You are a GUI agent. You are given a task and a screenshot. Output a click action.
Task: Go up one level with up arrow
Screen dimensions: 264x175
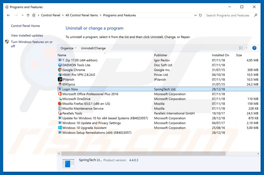click(28, 15)
